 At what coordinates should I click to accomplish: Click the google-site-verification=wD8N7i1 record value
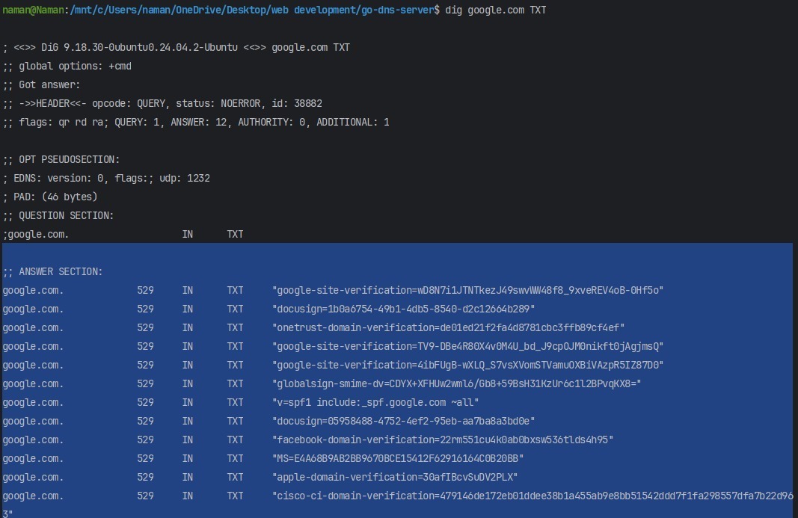tap(467, 290)
